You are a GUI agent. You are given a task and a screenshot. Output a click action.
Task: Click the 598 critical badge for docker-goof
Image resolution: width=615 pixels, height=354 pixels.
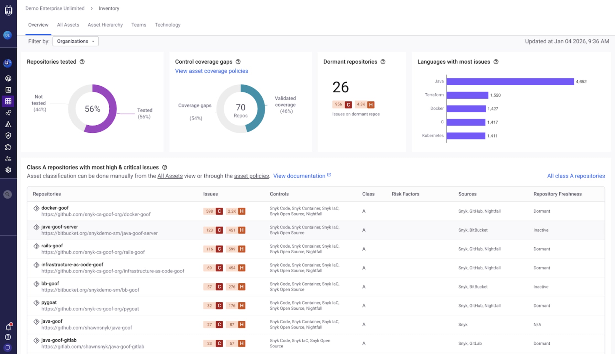coord(213,211)
